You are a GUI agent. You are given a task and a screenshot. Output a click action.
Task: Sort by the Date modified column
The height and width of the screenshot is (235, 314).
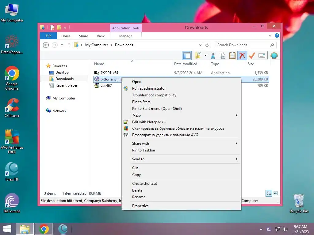coord(186,64)
